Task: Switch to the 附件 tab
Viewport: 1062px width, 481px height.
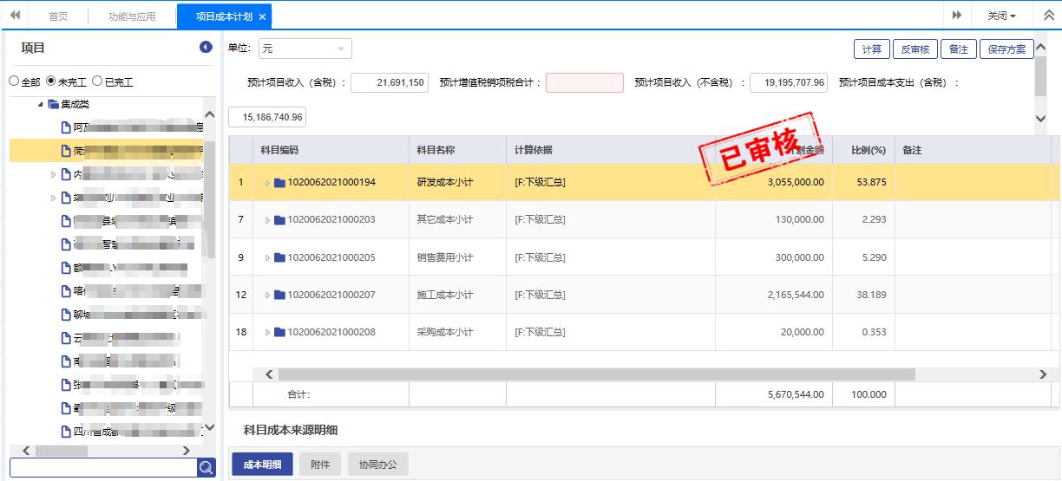Action: 320,465
